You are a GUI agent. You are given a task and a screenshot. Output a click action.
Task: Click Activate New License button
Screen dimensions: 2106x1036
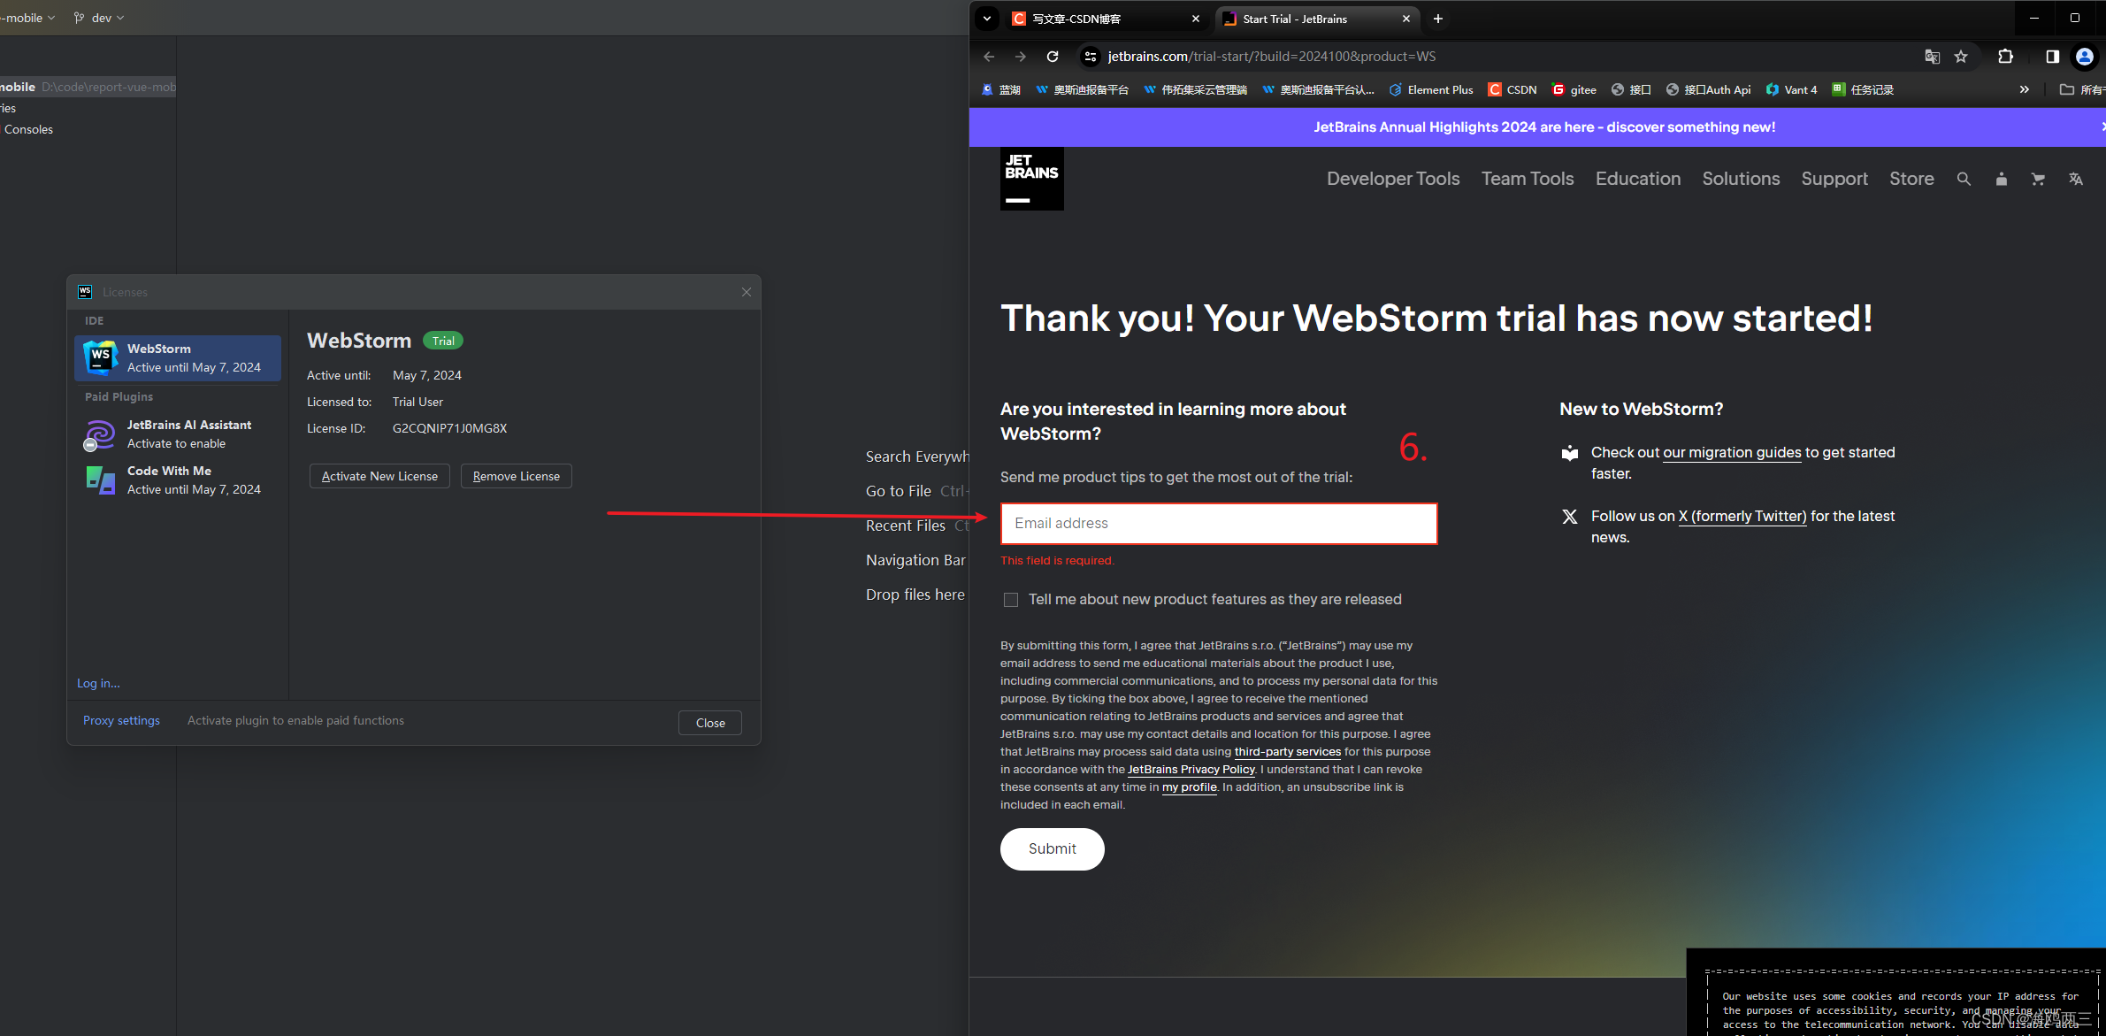click(x=379, y=476)
